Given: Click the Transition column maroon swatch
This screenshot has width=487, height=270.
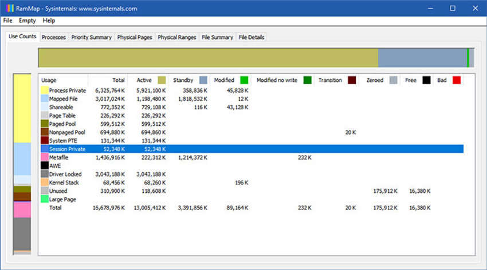Looking at the screenshot, I should (352, 80).
